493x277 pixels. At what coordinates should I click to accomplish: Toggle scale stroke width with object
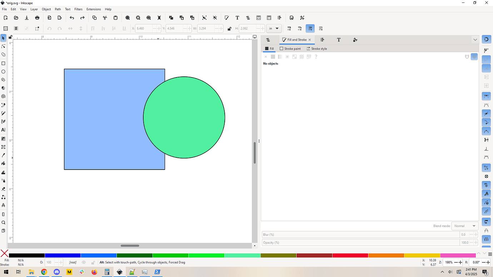[289, 28]
